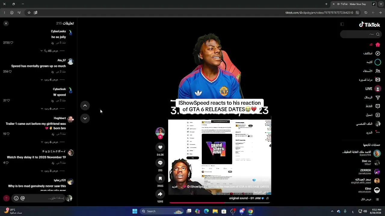Image resolution: width=385 pixels, height=216 pixels.
Task: Like the "Speed has mentally grown up" comment
Action: click(10, 72)
